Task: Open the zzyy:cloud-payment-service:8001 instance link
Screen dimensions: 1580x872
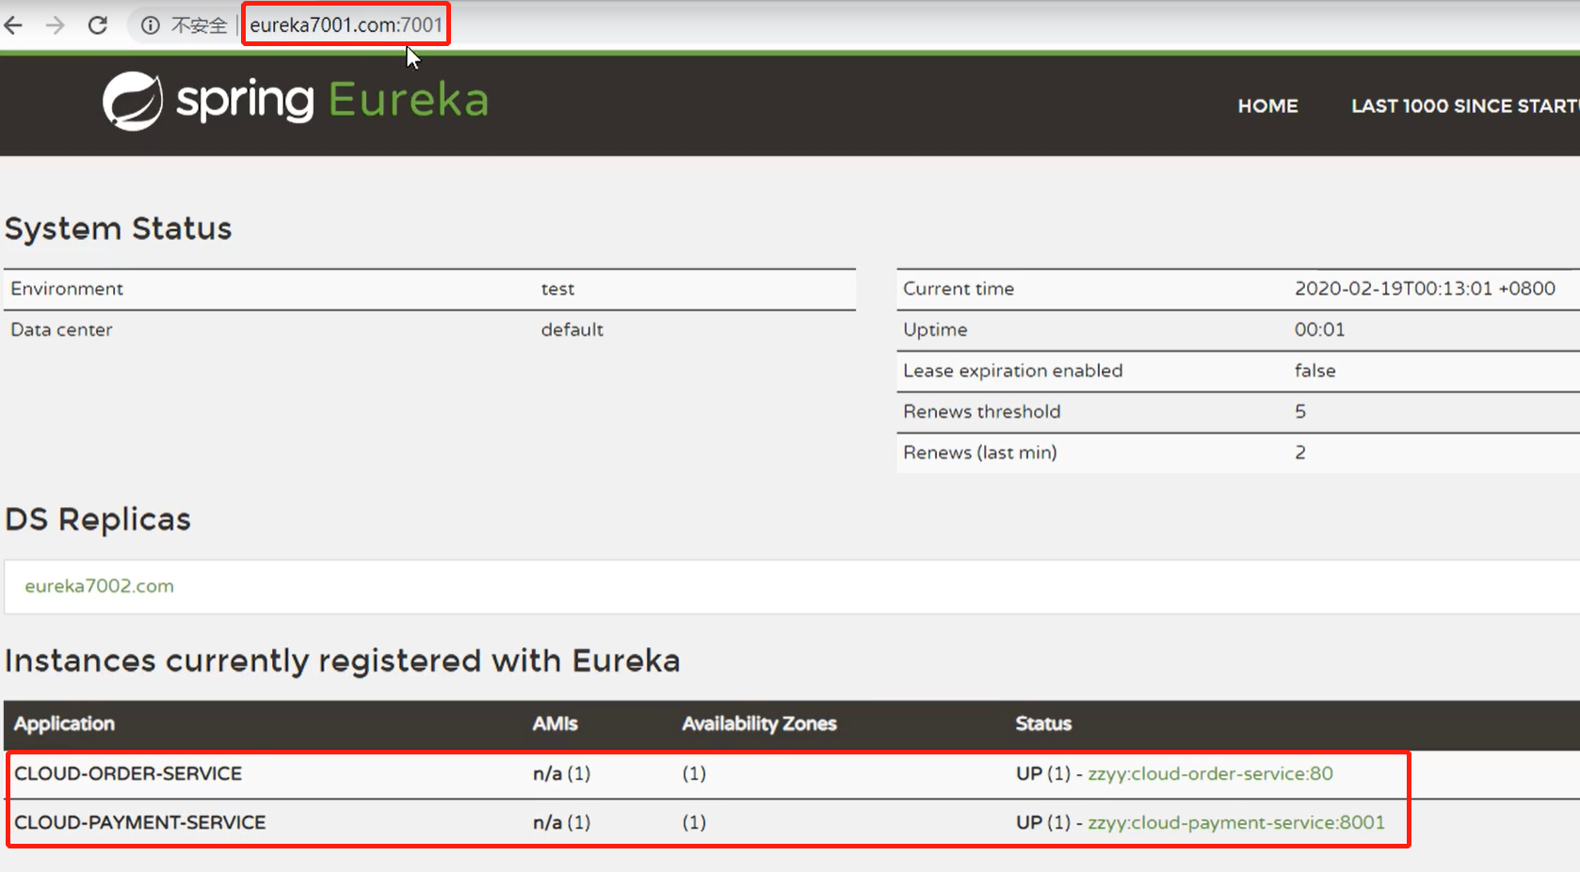Action: click(1236, 822)
